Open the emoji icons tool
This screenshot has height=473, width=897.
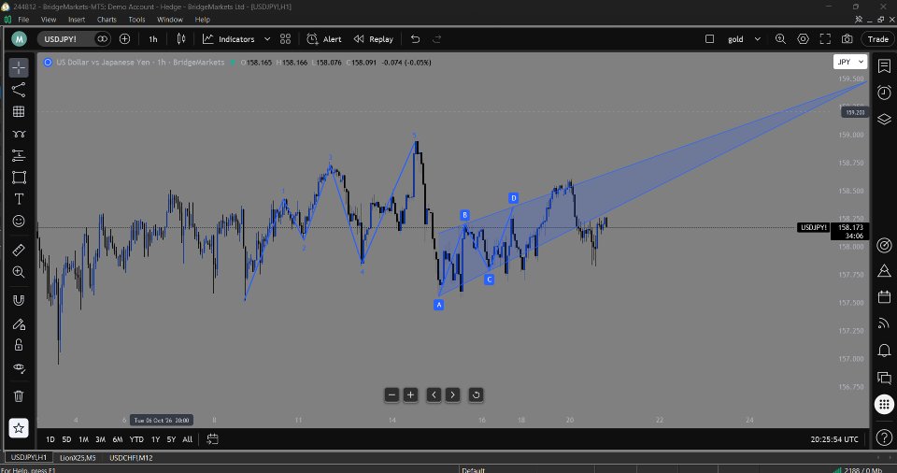19,221
